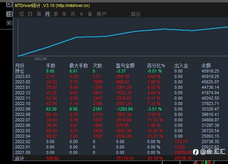The height and width of the screenshot is (164, 228).
Task: Open the http://mtdriver.cn link in title
Action: [73, 6]
